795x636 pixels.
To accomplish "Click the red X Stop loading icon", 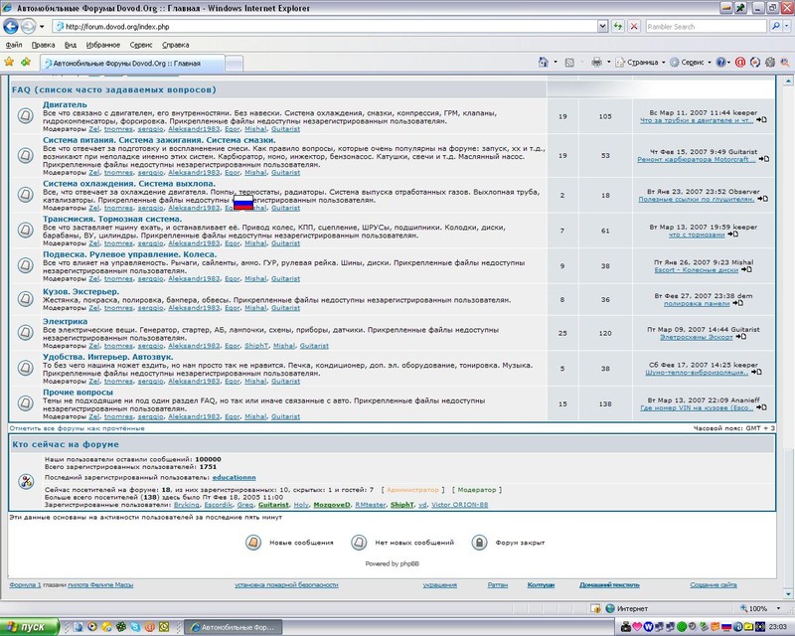I will (634, 27).
